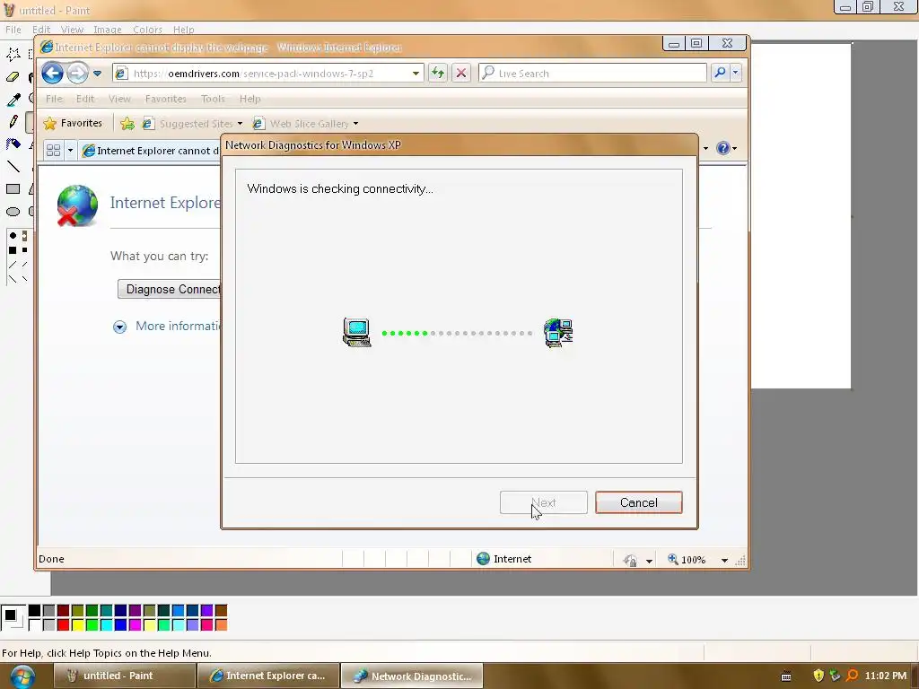The height and width of the screenshot is (689, 919).
Task: Click the network connection tray icon
Action: click(x=836, y=676)
